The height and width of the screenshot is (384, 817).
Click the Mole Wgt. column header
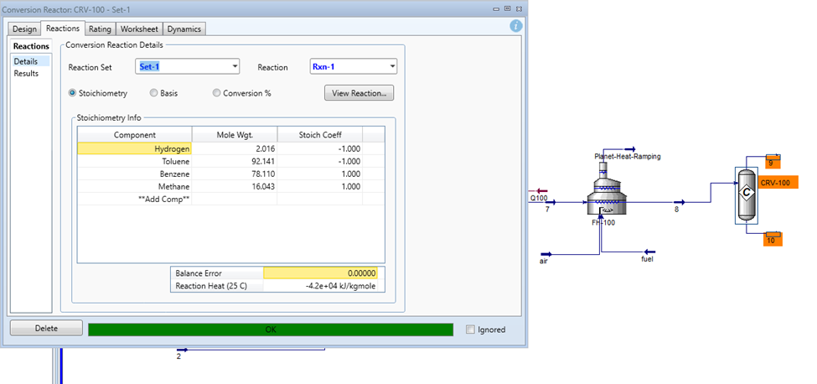235,135
